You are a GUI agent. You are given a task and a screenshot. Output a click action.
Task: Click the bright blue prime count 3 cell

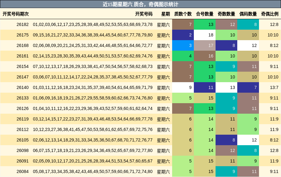(x=183, y=45)
